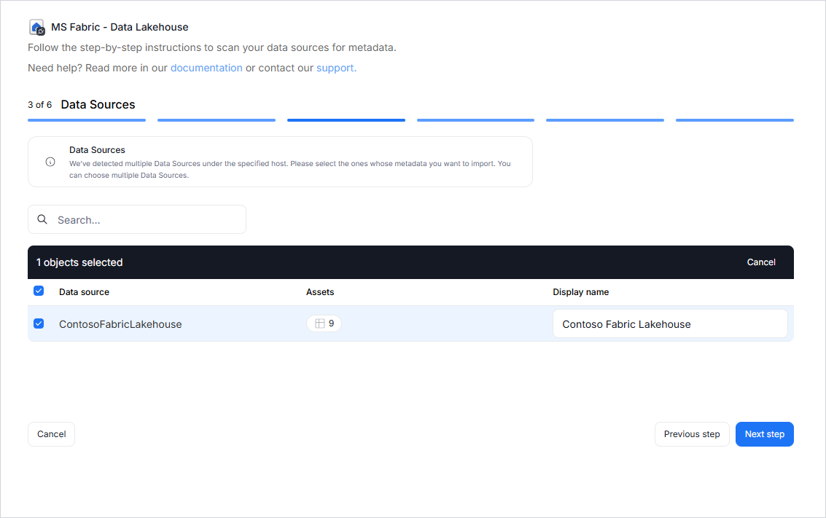Viewport: 826px width, 518px height.
Task: Click the magnifier icon in search box
Action: coord(42,219)
